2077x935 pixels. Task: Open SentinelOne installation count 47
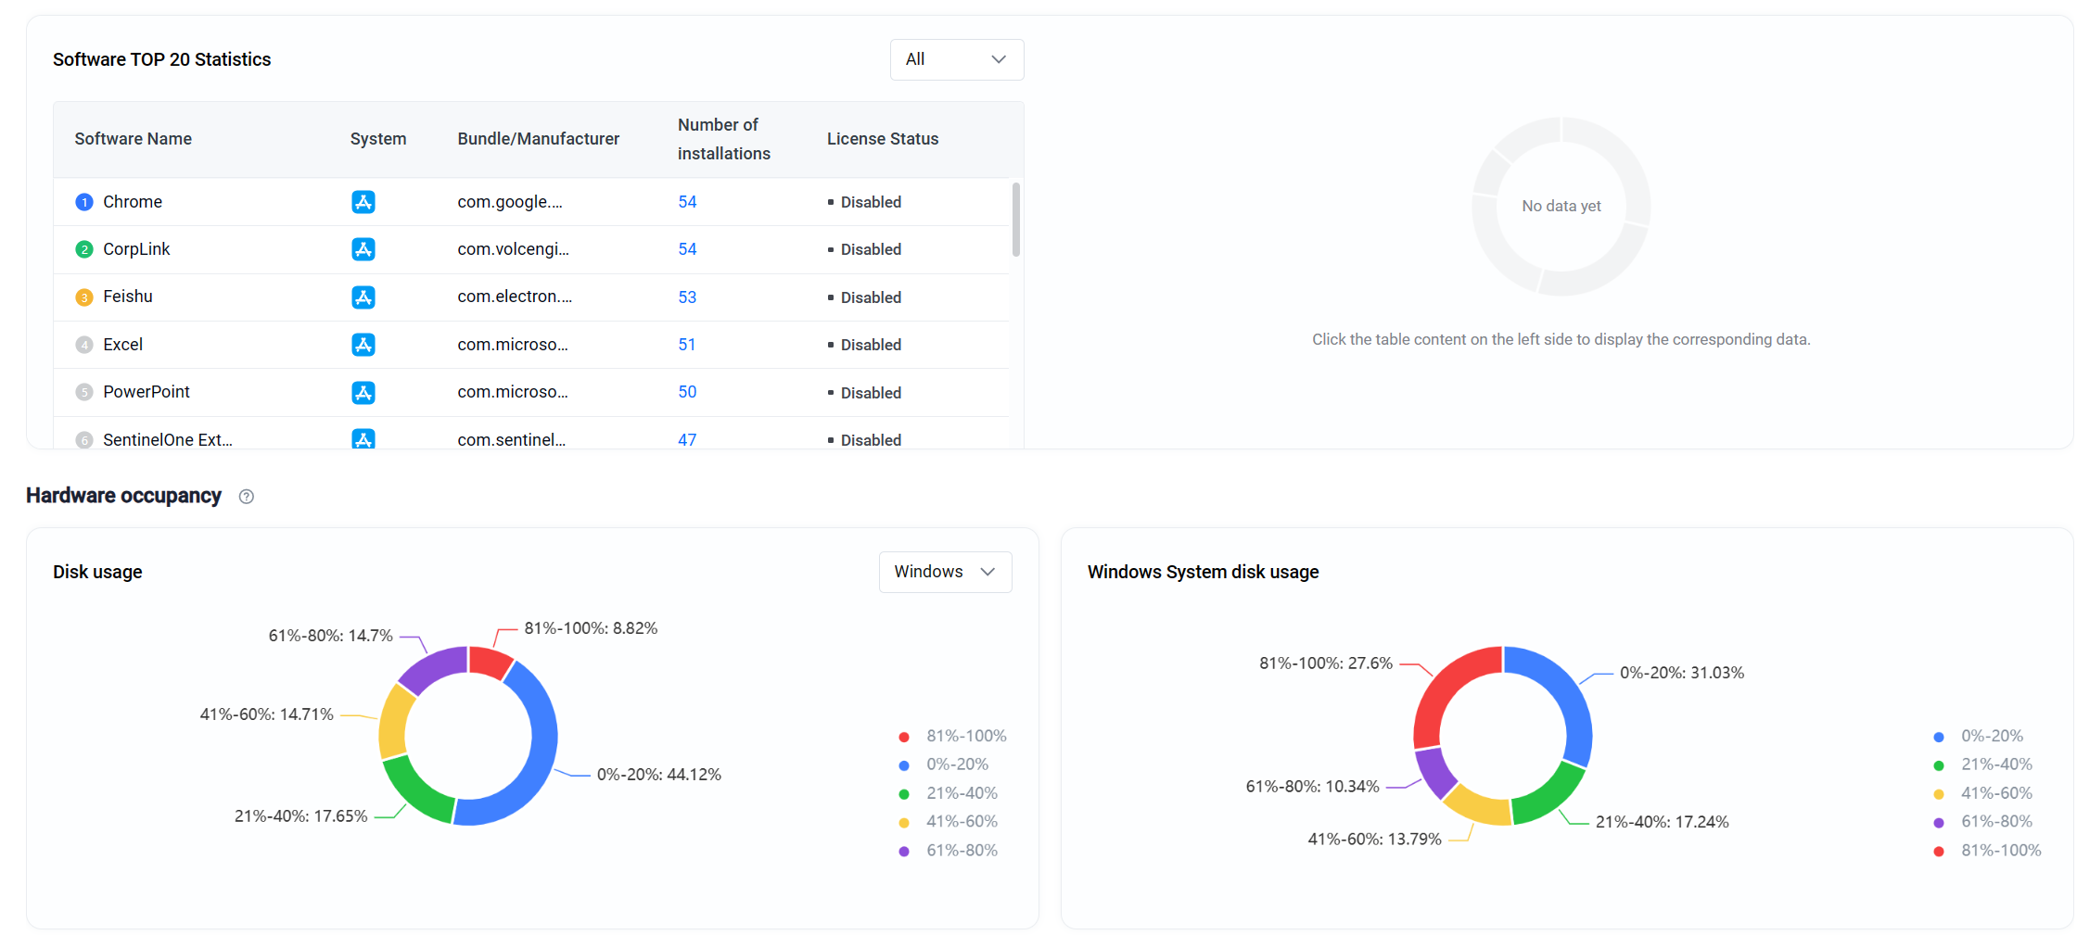(x=687, y=440)
